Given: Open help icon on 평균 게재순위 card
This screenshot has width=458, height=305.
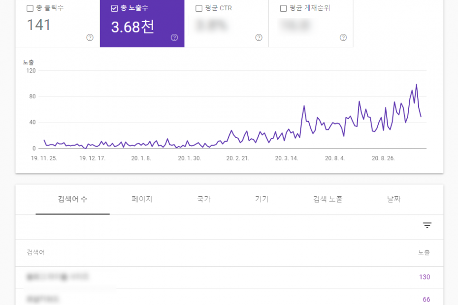Looking at the screenshot, I should [343, 37].
